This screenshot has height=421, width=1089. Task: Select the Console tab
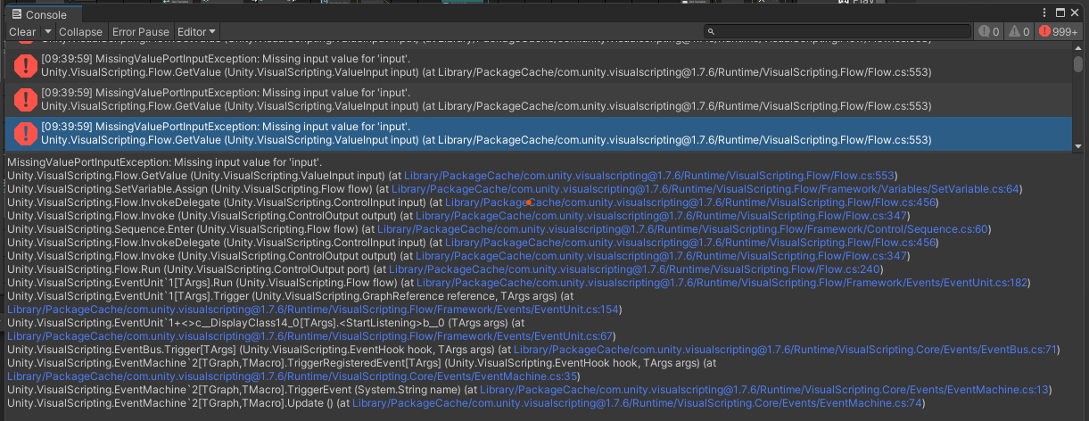tap(42, 15)
